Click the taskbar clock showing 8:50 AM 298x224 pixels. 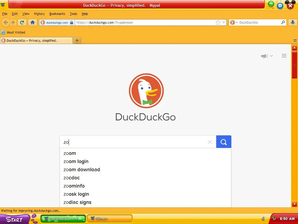pyautogui.click(x=287, y=219)
